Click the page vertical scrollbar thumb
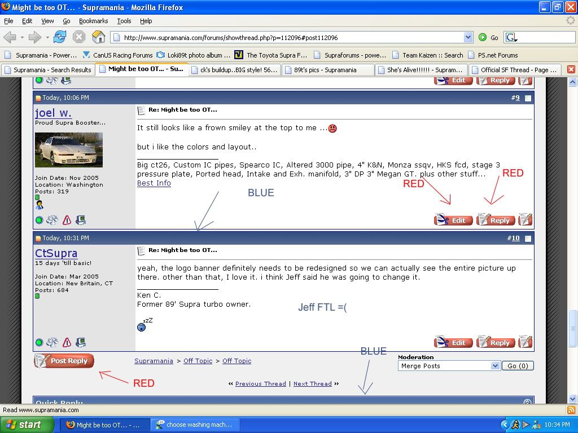 click(x=572, y=329)
